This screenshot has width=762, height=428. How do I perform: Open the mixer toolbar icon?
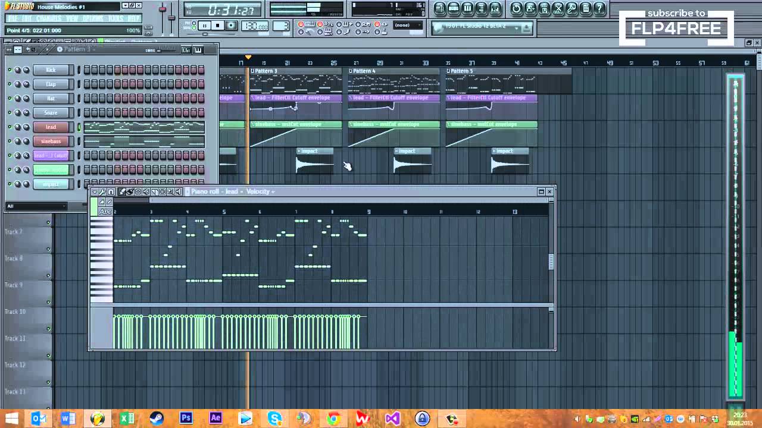tap(495, 8)
